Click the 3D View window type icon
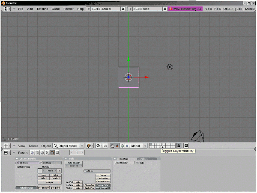 [x=7, y=146]
